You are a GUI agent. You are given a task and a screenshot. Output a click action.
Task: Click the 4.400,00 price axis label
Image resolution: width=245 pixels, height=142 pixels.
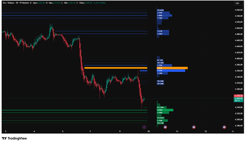coord(239,59)
